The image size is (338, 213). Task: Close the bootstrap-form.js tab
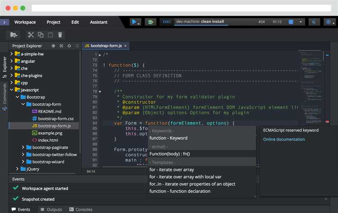(x=125, y=46)
